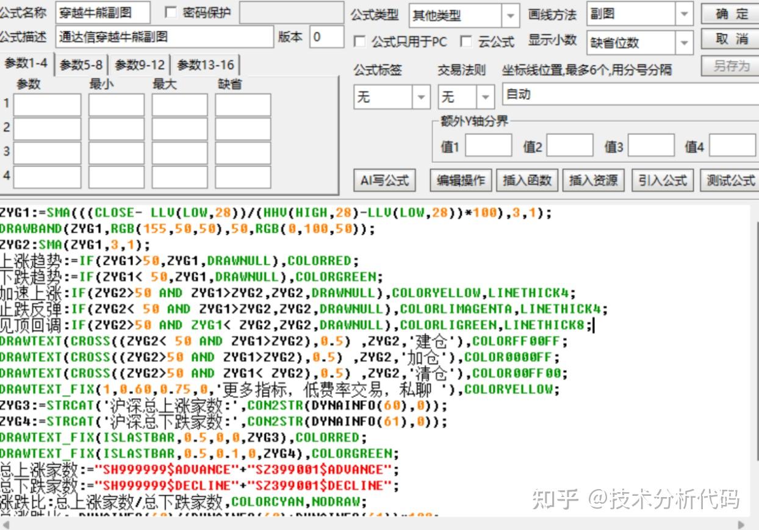Click the ZYG3:=STRCAT code line
The width and height of the screenshot is (759, 530).
coord(224,405)
